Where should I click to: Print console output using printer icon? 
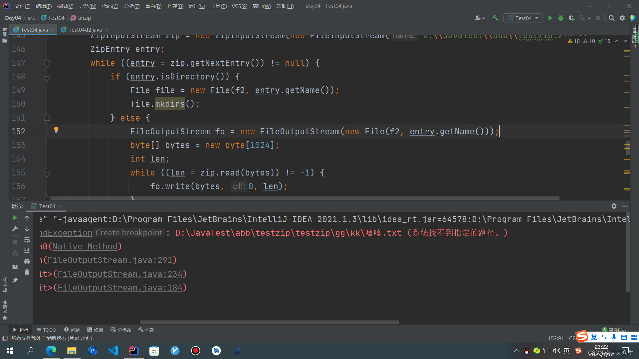click(x=27, y=261)
